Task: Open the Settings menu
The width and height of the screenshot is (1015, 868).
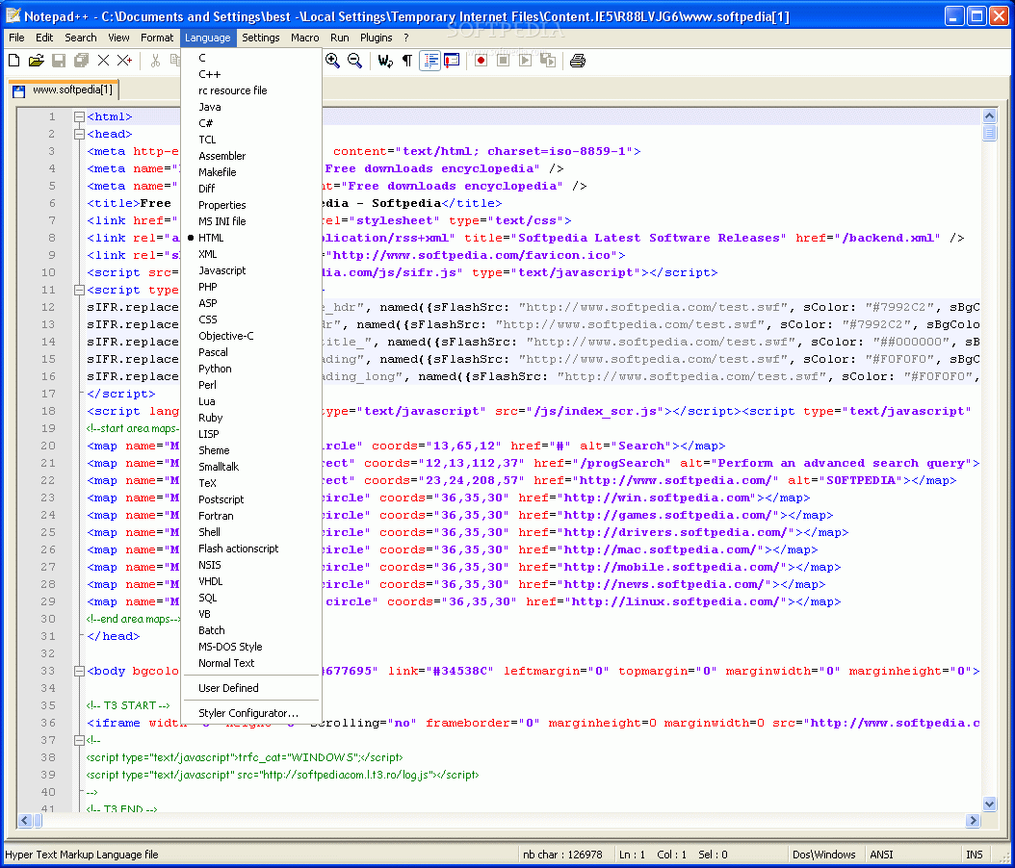Action: (261, 38)
